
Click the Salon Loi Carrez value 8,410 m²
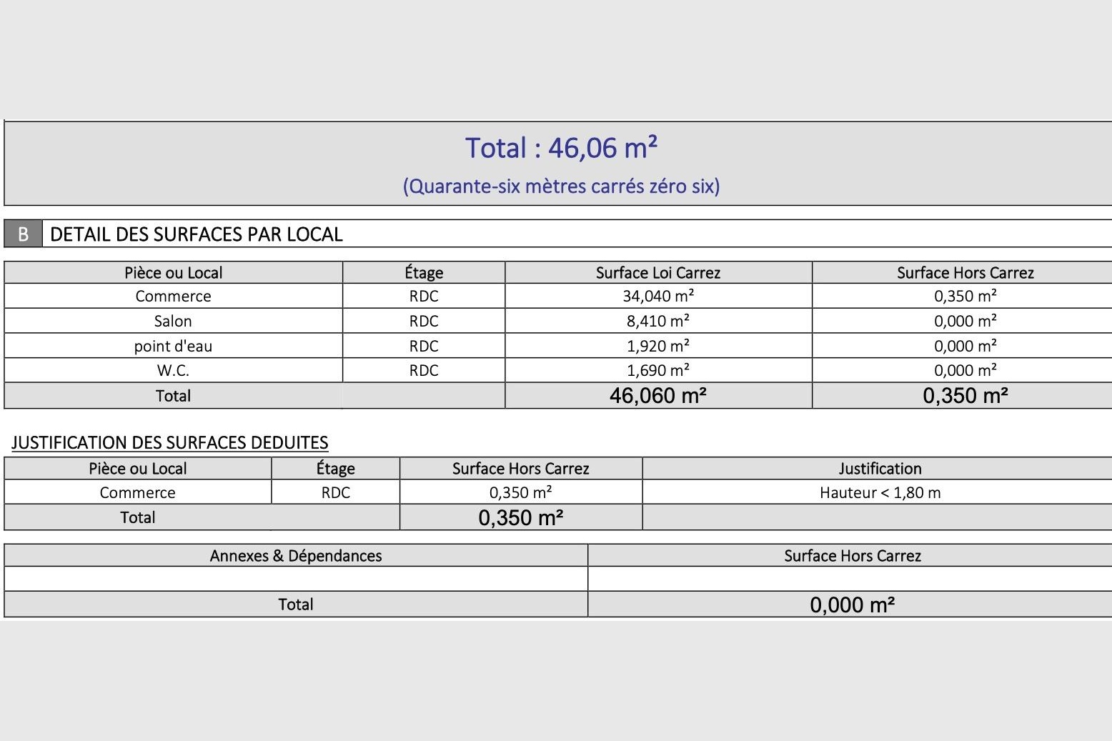[658, 321]
